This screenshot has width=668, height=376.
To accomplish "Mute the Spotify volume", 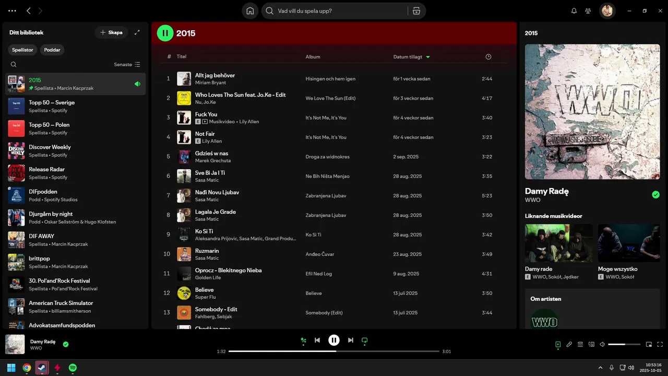I will click(x=602, y=345).
